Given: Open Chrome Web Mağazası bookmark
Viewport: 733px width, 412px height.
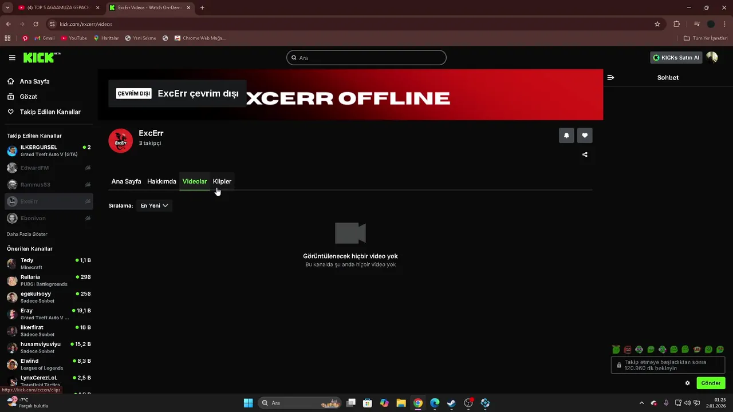Looking at the screenshot, I should click(200, 38).
